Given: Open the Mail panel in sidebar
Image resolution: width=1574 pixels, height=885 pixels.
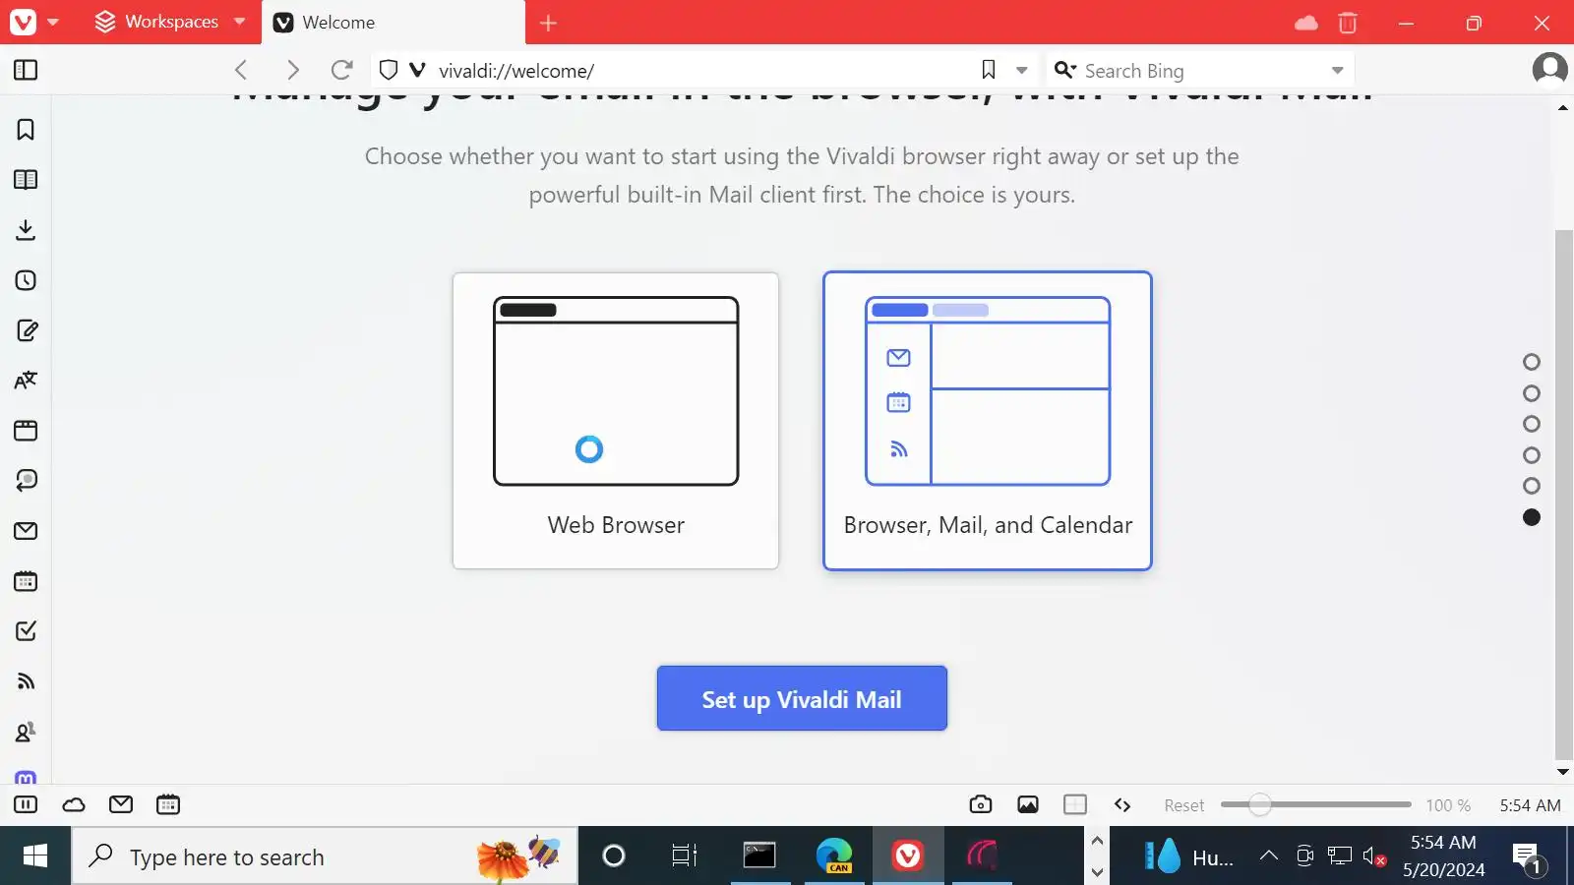Looking at the screenshot, I should click(x=26, y=531).
